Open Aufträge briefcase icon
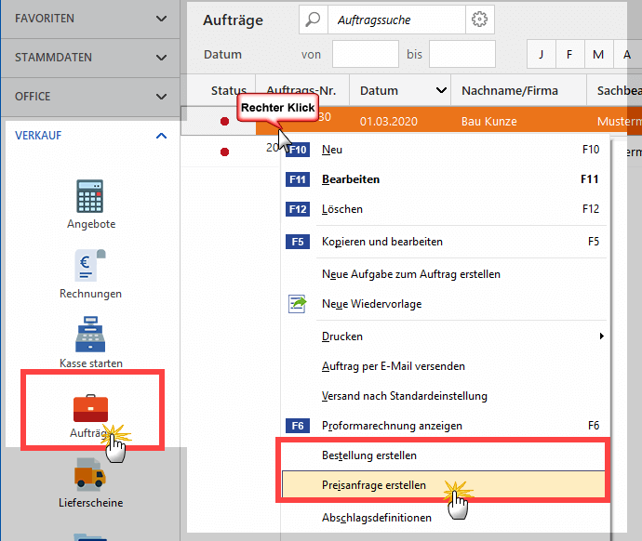 pos(91,409)
